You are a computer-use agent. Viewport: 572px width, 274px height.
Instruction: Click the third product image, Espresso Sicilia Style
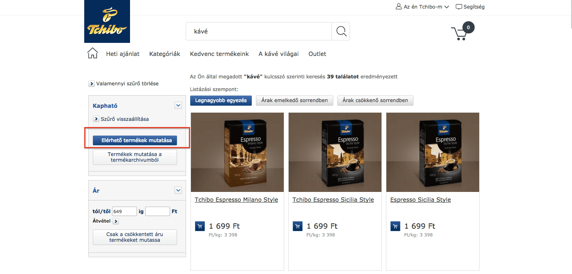tap(433, 152)
